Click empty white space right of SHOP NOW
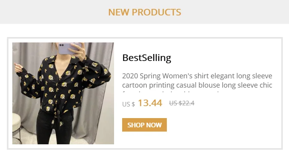289x164 pixels. [223, 125]
